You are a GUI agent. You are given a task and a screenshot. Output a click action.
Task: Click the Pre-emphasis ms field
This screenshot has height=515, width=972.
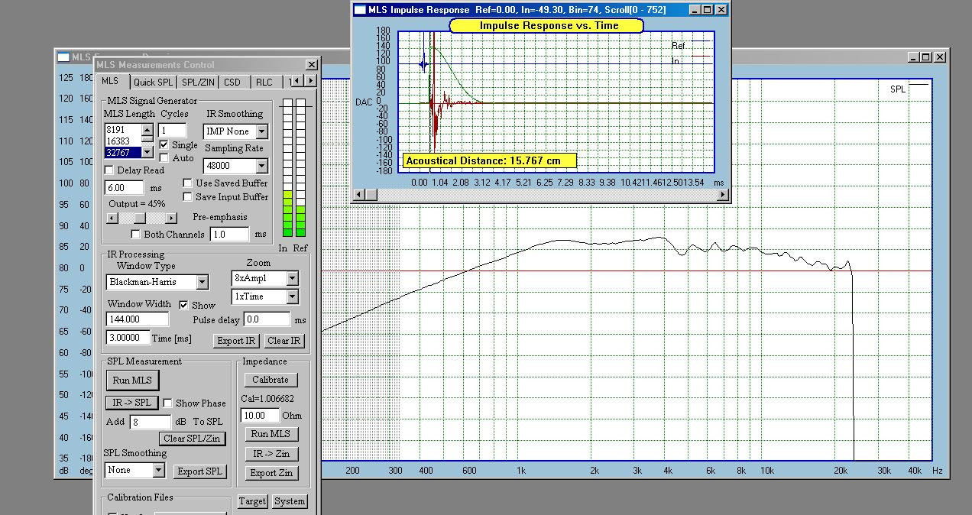pyautogui.click(x=229, y=235)
